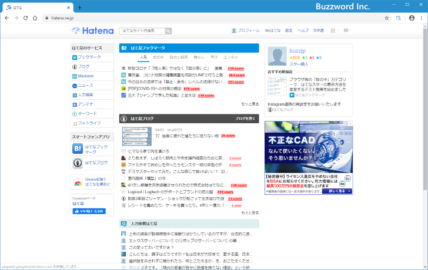This screenshot has width=428, height=270.
Task: Open buzzjp profile avatar
Action: 277,56
